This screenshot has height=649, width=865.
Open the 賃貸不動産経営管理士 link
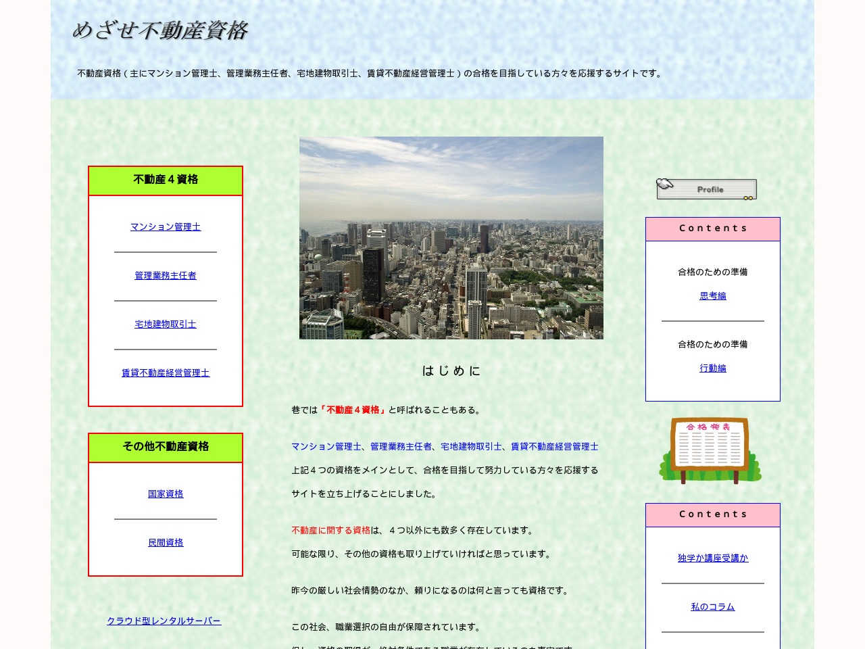coord(166,373)
